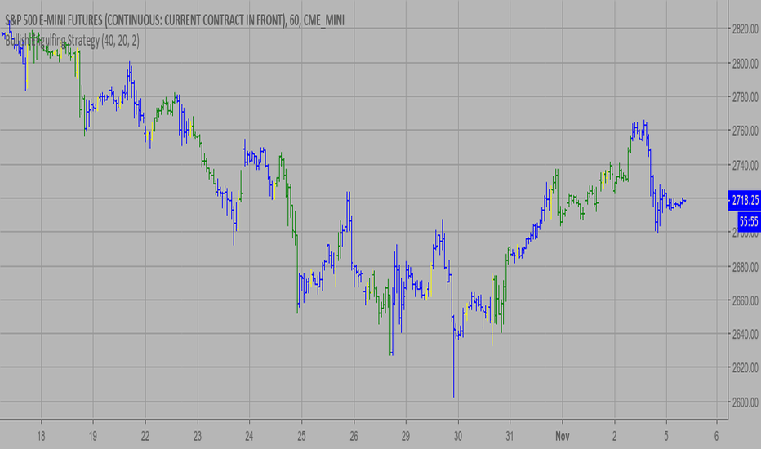The width and height of the screenshot is (761, 449).
Task: Click the 2660.00 price axis label
Action: (x=745, y=300)
